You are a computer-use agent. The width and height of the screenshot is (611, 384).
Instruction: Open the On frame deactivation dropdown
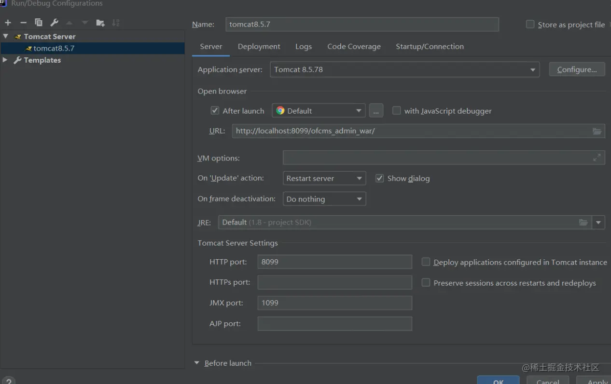tap(324, 199)
